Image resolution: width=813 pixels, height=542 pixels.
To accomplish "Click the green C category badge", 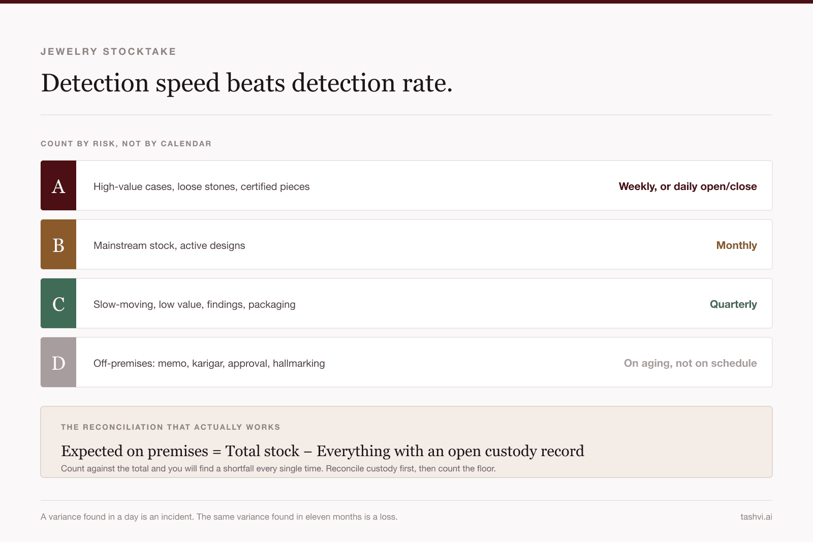I will pyautogui.click(x=58, y=303).
